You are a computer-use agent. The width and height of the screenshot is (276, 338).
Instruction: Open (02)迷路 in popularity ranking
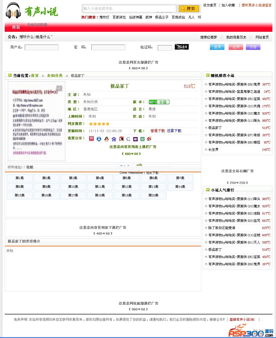(234, 213)
